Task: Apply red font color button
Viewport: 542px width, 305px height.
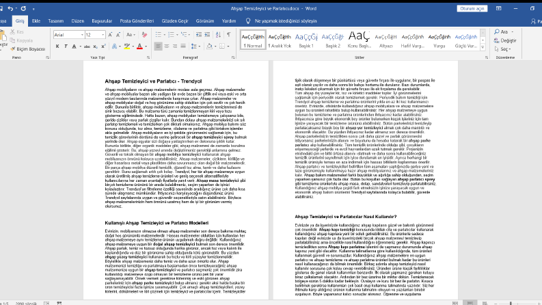Action: (139, 46)
